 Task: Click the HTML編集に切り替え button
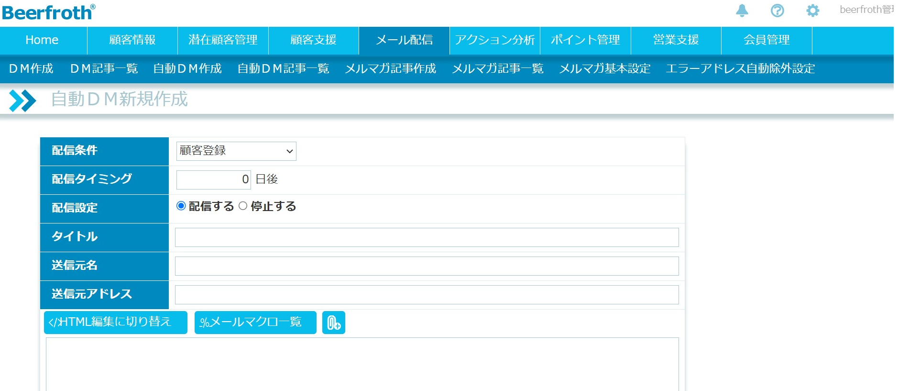pos(115,323)
